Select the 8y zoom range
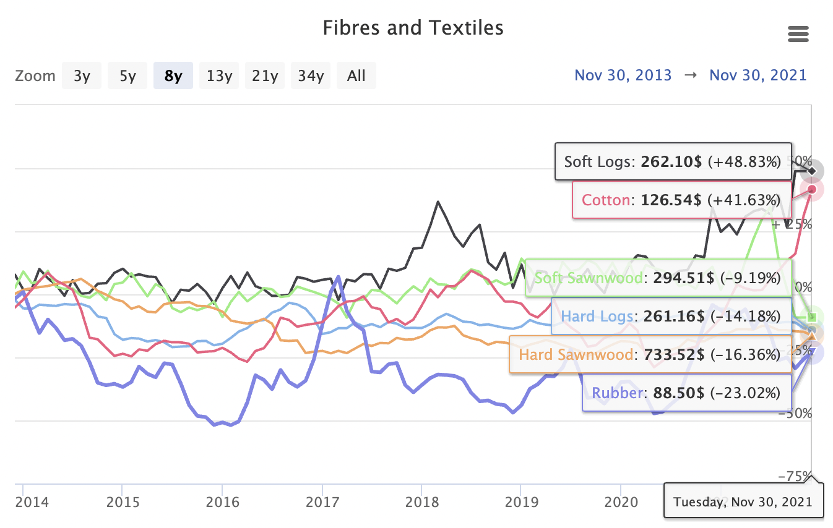This screenshot has width=833, height=528. click(x=173, y=76)
